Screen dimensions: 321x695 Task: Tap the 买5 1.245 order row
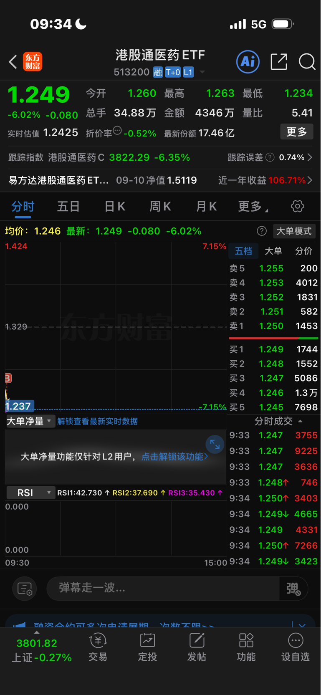click(x=274, y=407)
